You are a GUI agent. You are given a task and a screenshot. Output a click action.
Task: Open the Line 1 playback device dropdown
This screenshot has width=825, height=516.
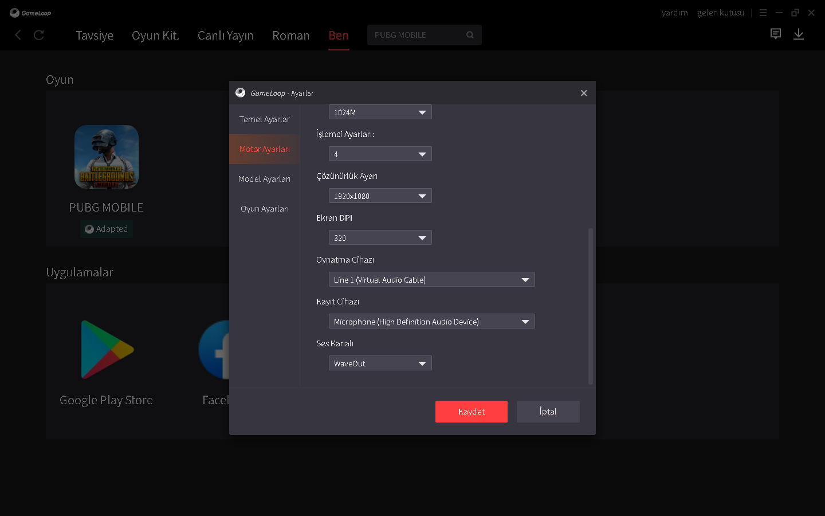(432, 279)
